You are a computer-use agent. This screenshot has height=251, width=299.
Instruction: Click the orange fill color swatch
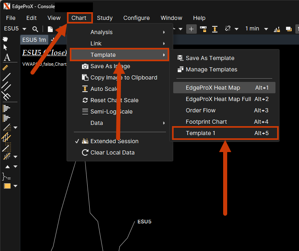(7, 186)
